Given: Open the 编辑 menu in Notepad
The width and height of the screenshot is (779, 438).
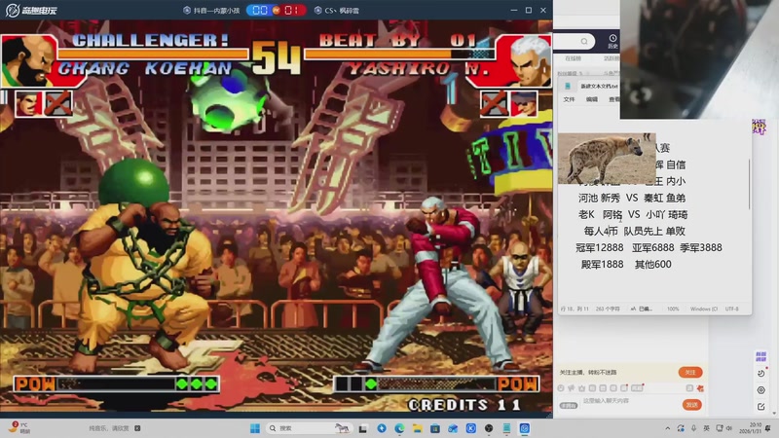Looking at the screenshot, I should point(592,99).
